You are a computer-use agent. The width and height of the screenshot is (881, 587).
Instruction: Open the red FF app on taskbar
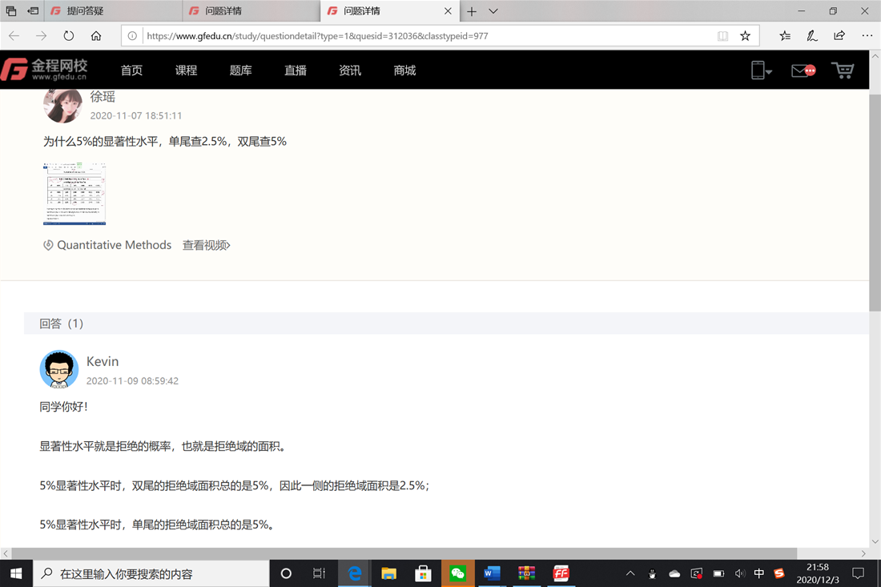point(561,573)
